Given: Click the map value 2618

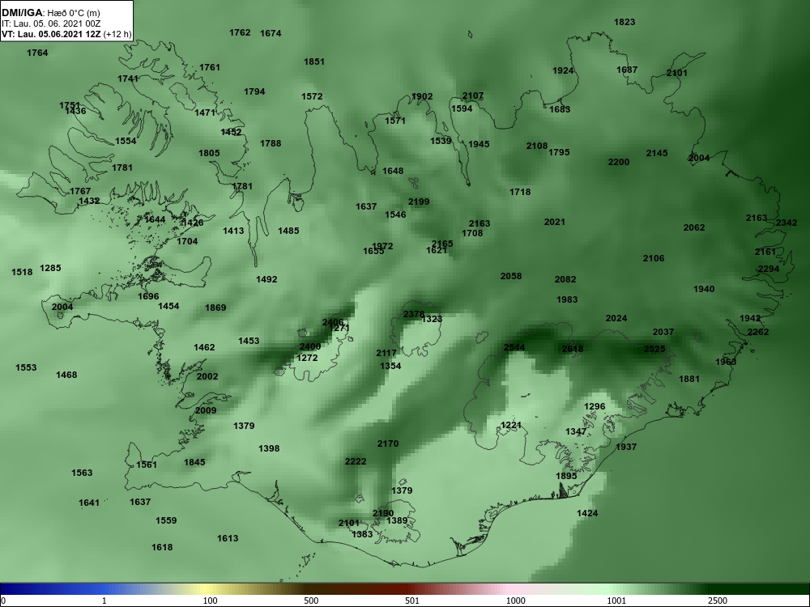Looking at the screenshot, I should 573,349.
